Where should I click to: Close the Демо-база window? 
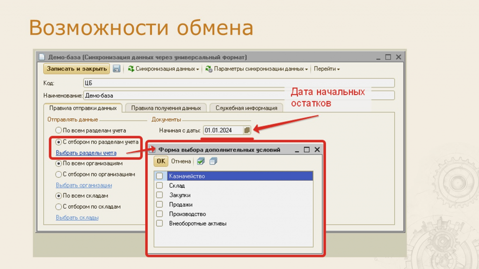(x=399, y=57)
